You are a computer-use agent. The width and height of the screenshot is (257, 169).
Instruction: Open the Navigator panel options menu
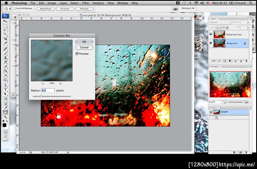coord(249,67)
